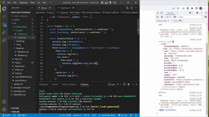Clear the DevTools console
209x117 pixels.
(x=162, y=17)
